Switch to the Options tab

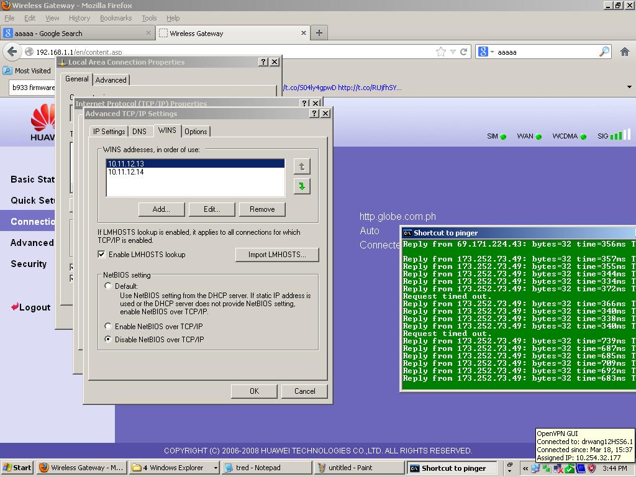[196, 132]
